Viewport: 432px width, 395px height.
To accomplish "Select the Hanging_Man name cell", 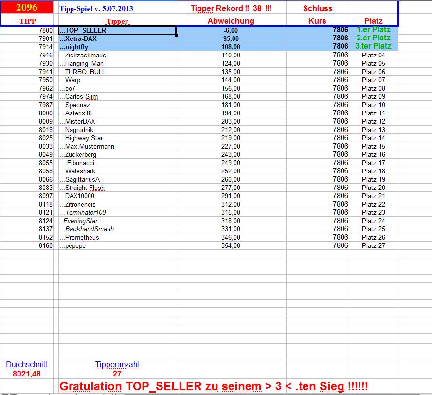I will [x=117, y=63].
